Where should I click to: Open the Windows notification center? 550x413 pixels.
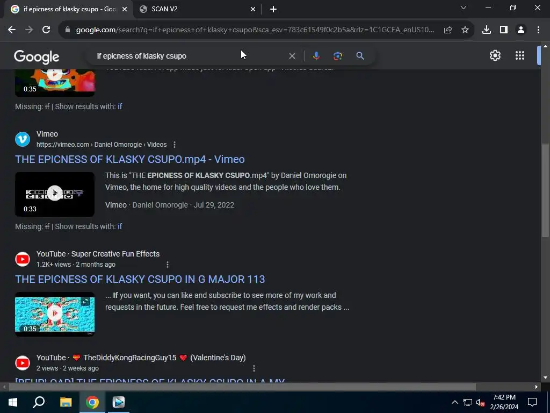click(532, 402)
